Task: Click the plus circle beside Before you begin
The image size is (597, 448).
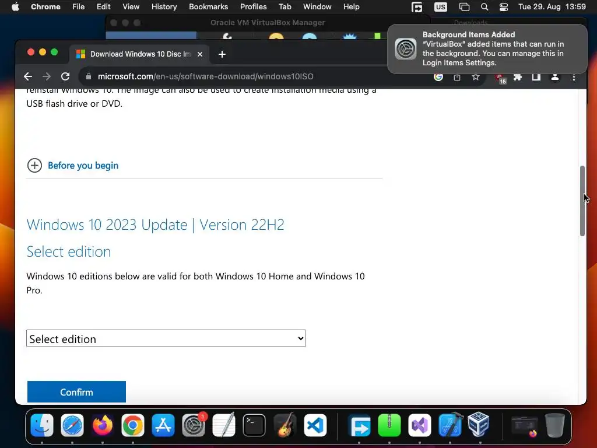Action: click(34, 165)
